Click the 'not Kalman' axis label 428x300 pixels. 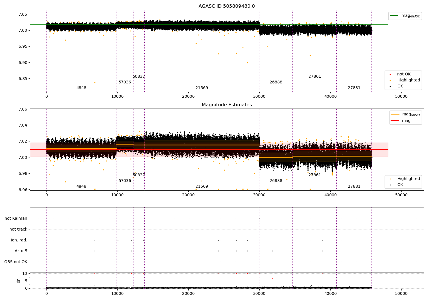coord(16,219)
